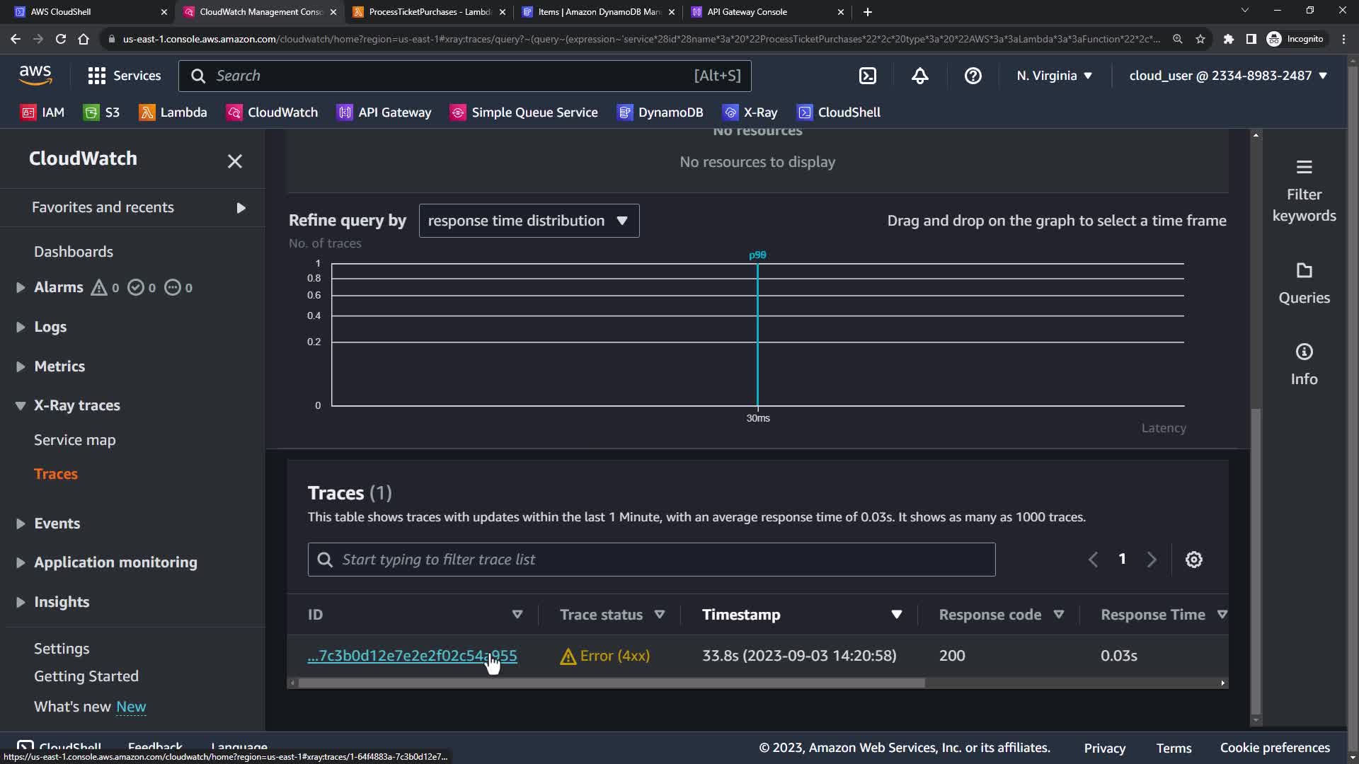
Task: Click the trace list filter field
Action: [x=651, y=560]
